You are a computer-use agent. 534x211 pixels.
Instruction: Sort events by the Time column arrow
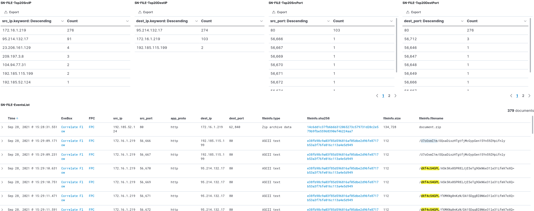(x=17, y=119)
